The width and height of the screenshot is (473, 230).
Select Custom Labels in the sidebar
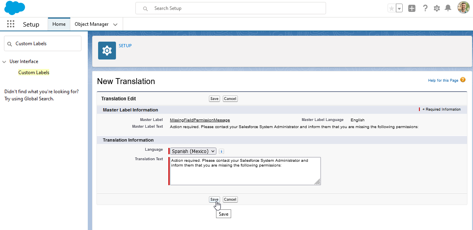click(34, 73)
